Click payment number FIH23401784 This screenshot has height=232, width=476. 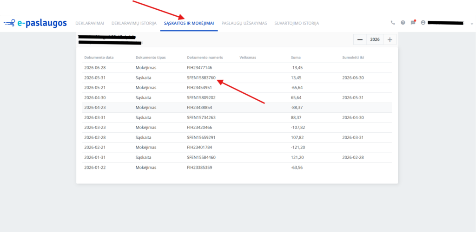(x=199, y=148)
